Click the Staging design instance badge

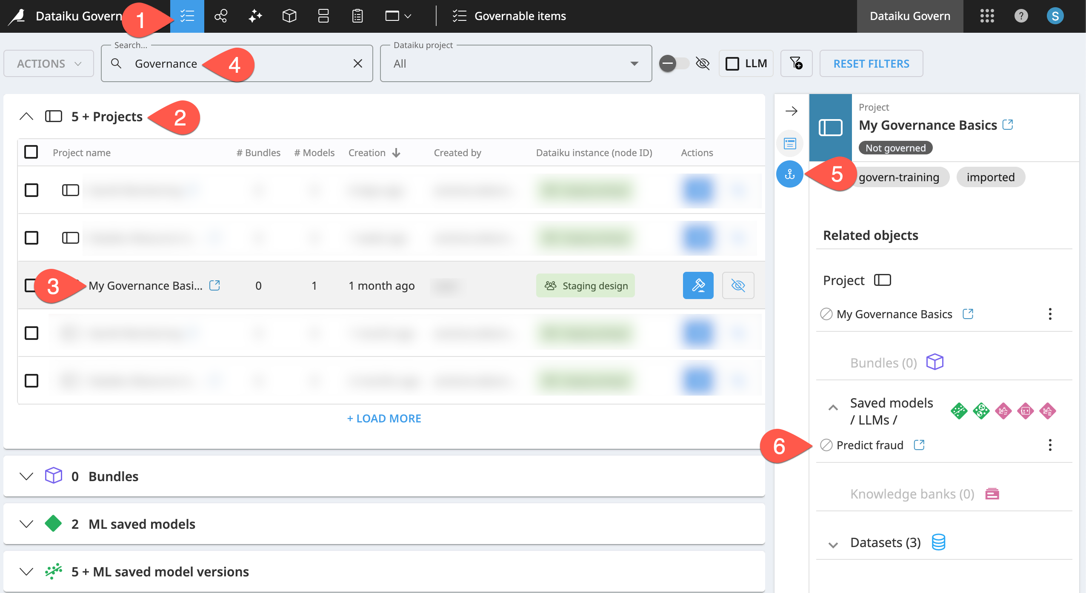pyautogui.click(x=586, y=285)
